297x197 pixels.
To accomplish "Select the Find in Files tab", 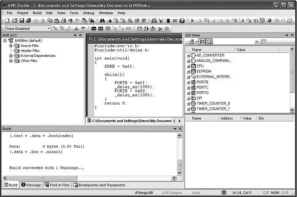I will tap(57, 185).
